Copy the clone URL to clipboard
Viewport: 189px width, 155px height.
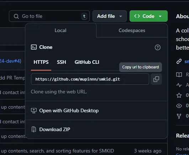coord(156,79)
